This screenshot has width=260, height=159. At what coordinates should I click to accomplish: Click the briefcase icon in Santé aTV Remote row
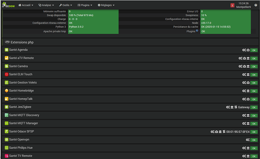245,58
